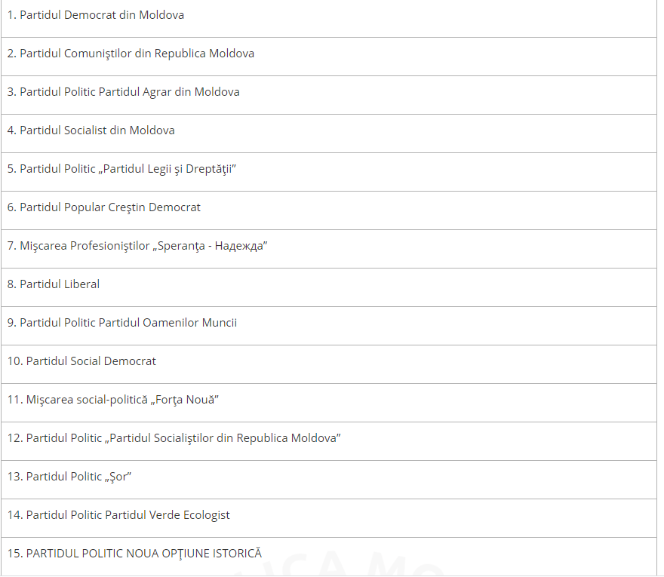Click Partidul Verde Ecologist entry
The image size is (664, 577).
point(329,519)
